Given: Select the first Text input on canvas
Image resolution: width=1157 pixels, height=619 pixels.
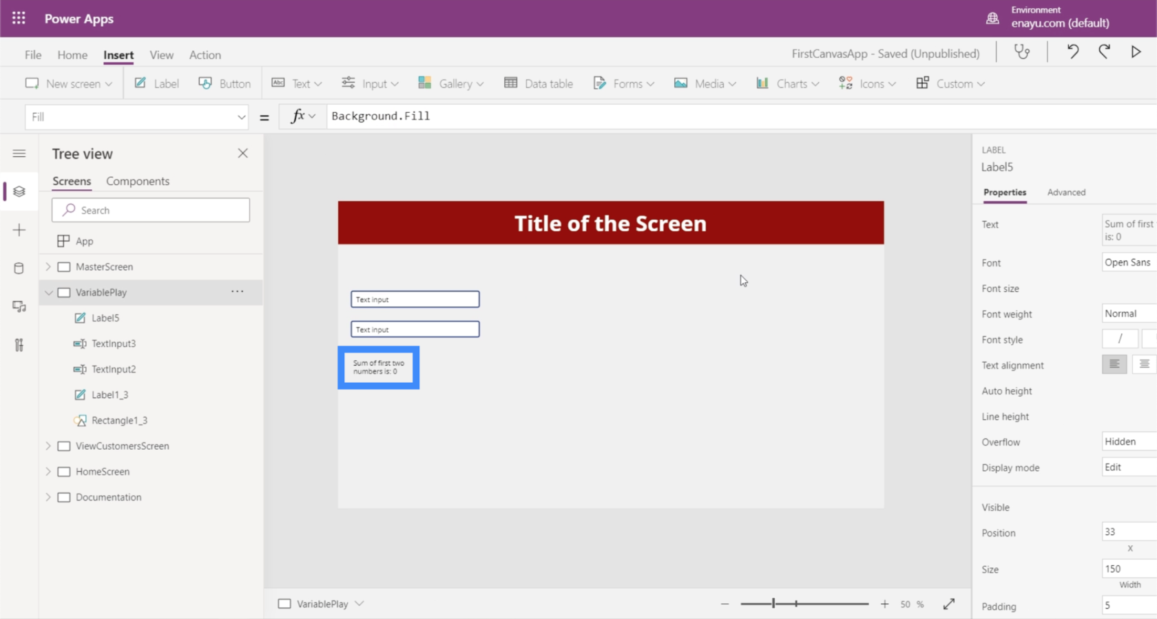Looking at the screenshot, I should [x=415, y=299].
